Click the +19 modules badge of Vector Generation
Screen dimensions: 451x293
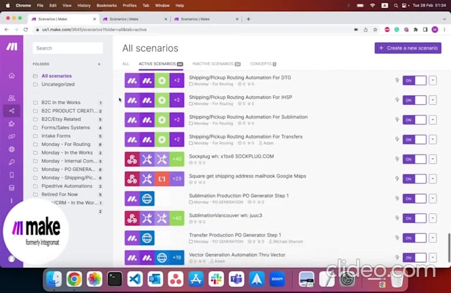click(x=176, y=258)
